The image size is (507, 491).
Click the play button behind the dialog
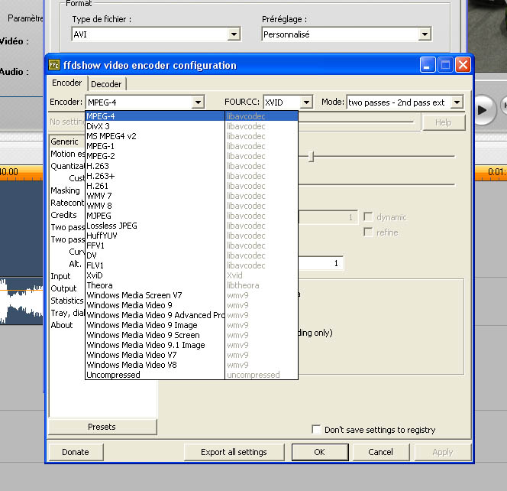click(x=483, y=110)
